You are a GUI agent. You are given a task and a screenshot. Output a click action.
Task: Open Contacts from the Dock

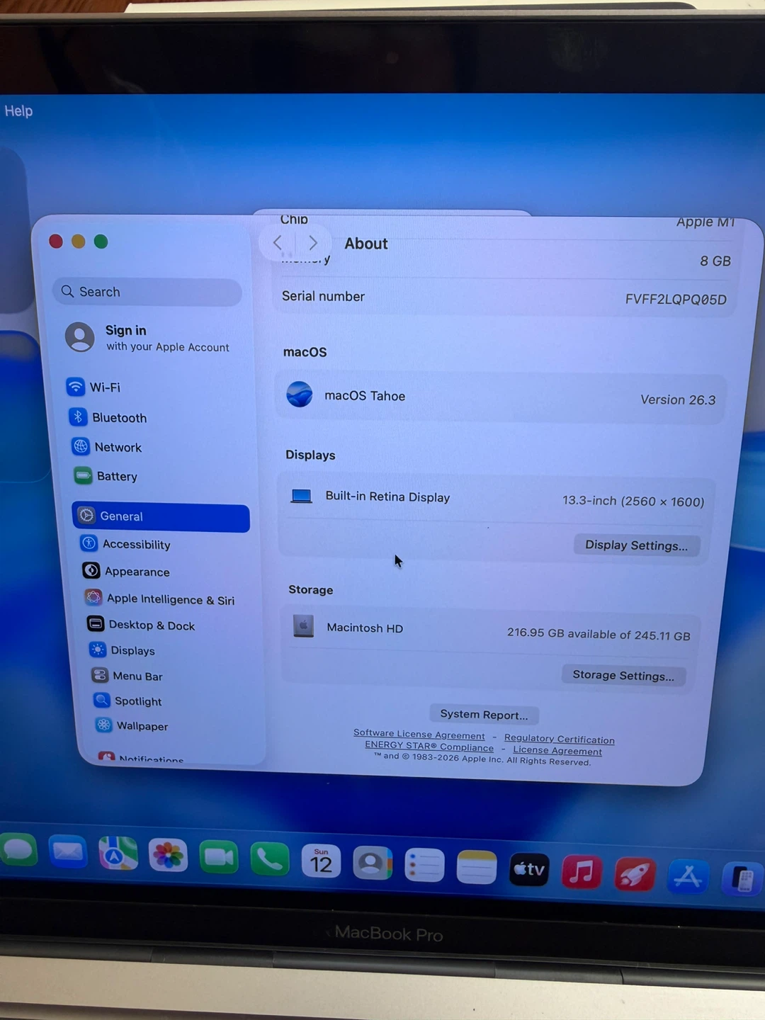tap(373, 863)
